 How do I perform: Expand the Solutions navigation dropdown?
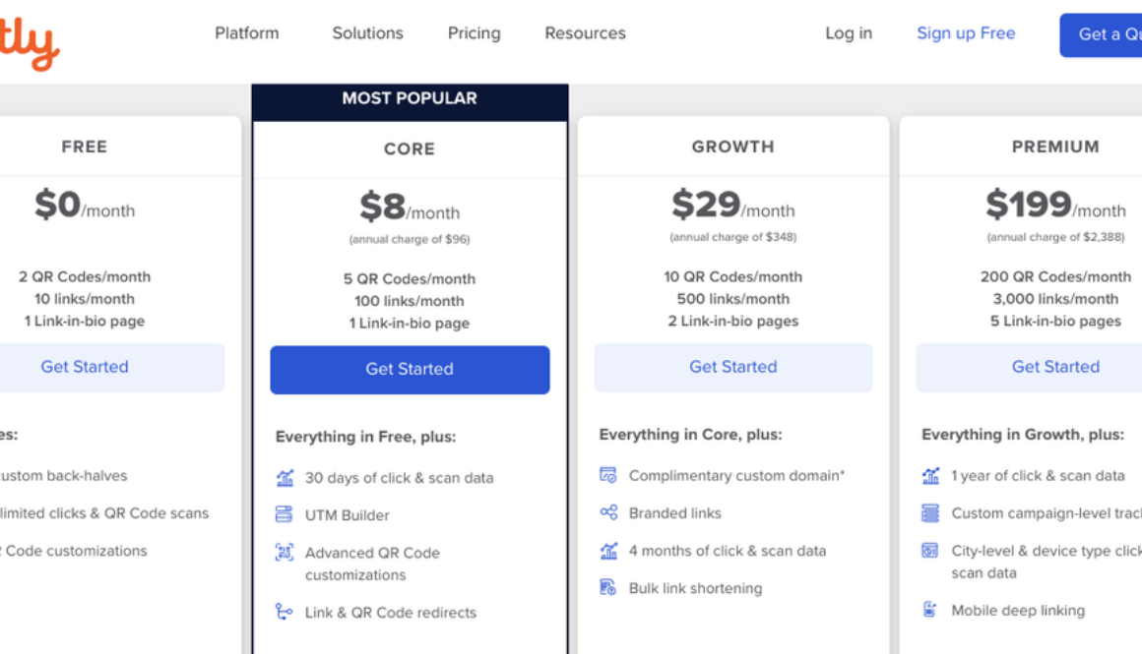pos(366,32)
